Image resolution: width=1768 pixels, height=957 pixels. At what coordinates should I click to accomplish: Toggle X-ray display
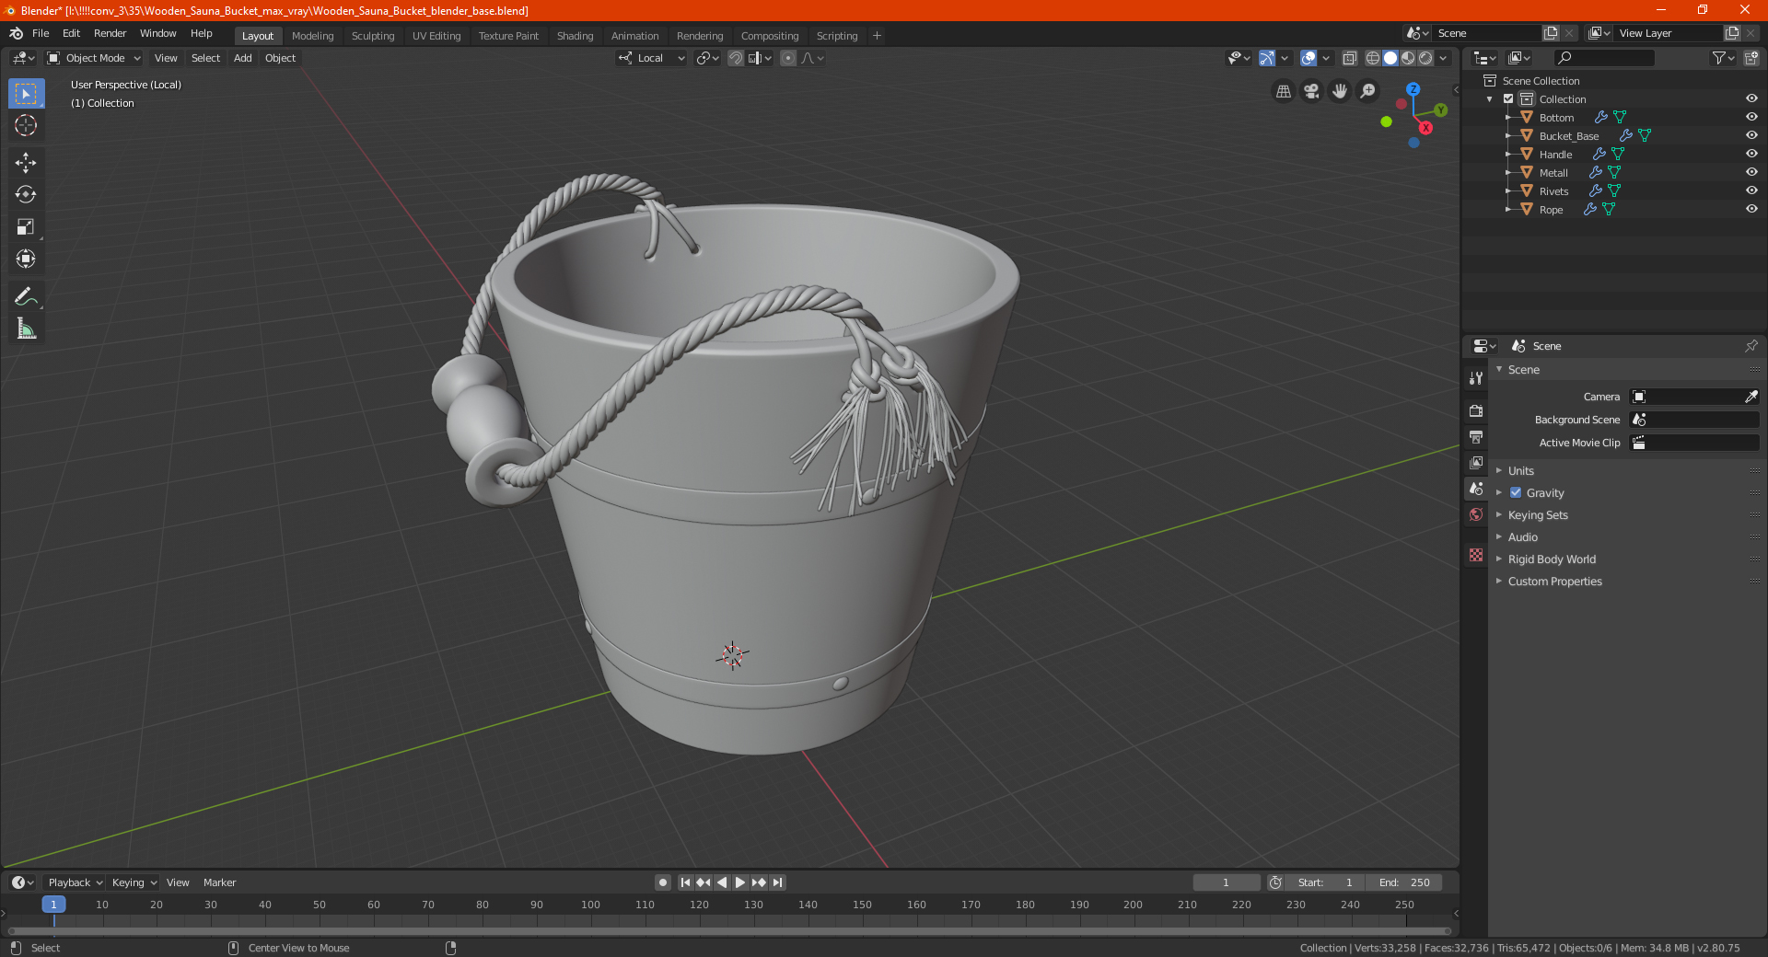click(1349, 58)
